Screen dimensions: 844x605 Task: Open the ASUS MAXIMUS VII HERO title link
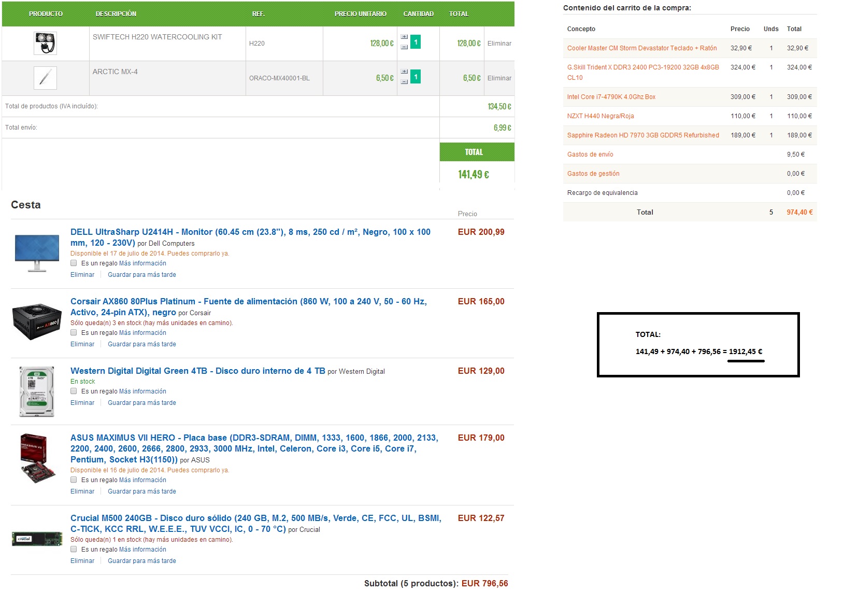pyautogui.click(x=254, y=448)
